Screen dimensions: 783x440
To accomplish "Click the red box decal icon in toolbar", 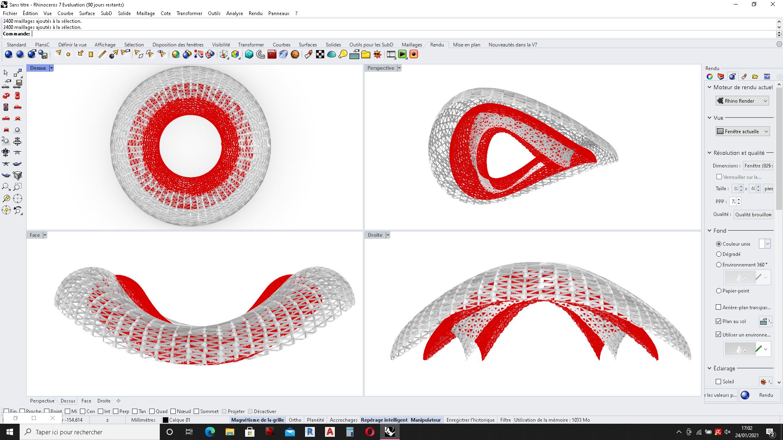I will tap(272, 54).
